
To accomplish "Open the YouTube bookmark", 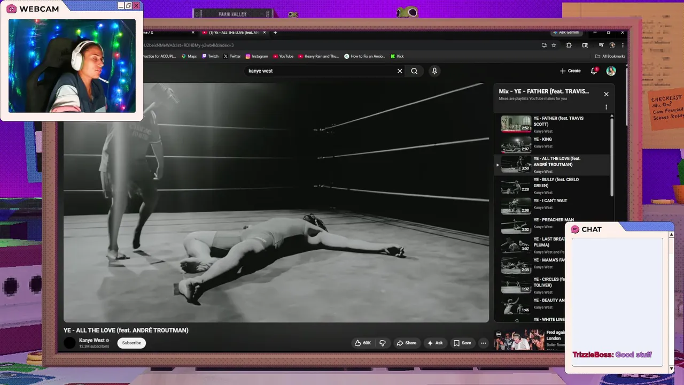I will [x=283, y=56].
